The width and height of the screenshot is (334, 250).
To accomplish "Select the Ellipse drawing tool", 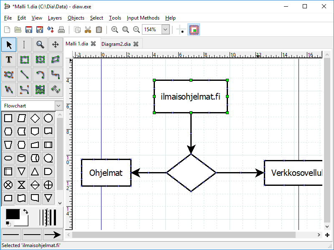I will (40, 60).
